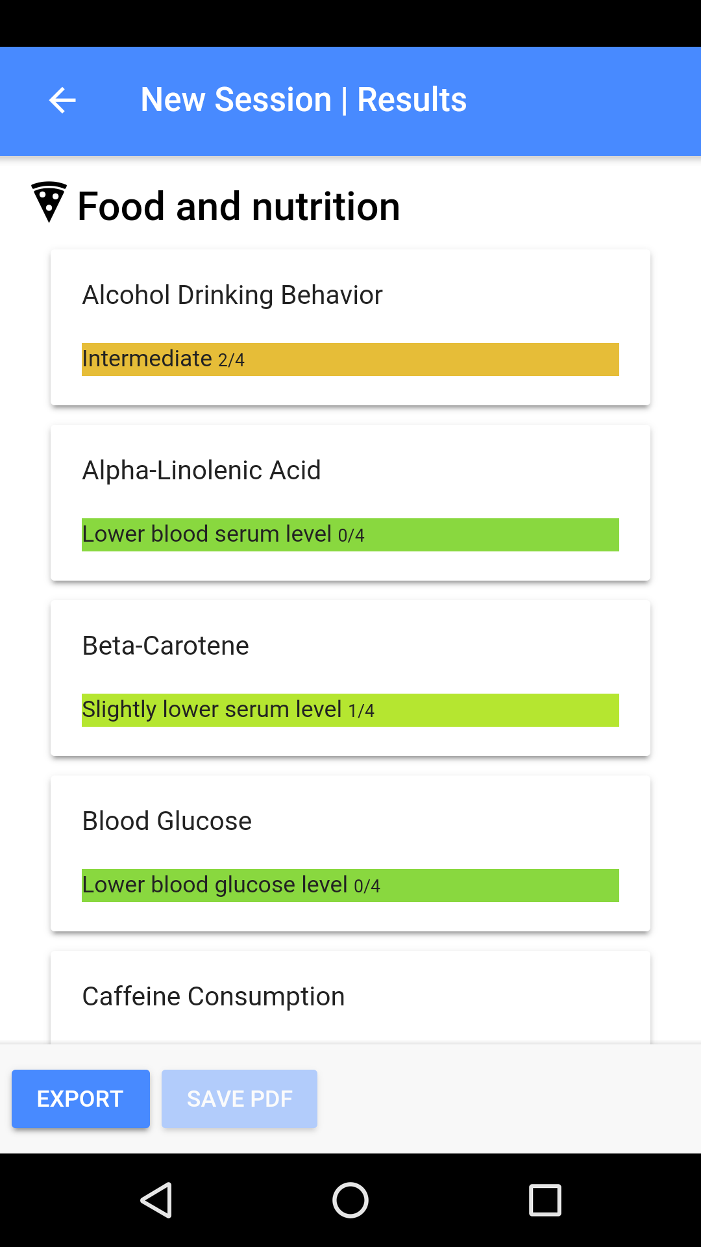Tap the Slightly lower serum level bar

click(x=350, y=710)
